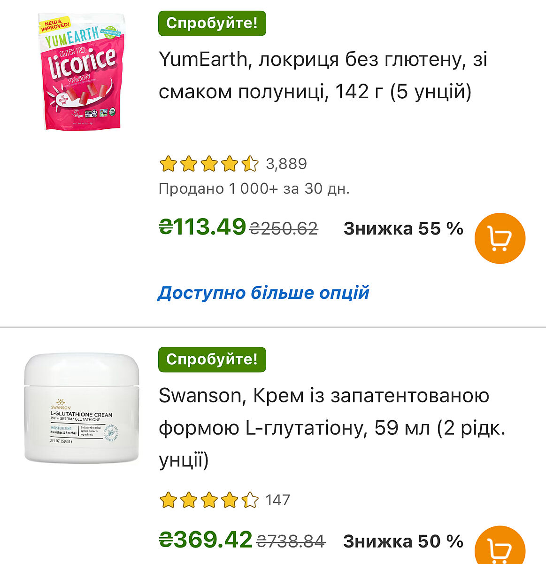Open the YumEarth strawberry licorice title link

[323, 75]
